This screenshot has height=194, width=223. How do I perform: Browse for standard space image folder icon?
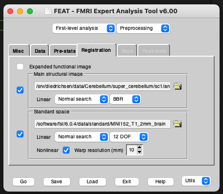177,124
